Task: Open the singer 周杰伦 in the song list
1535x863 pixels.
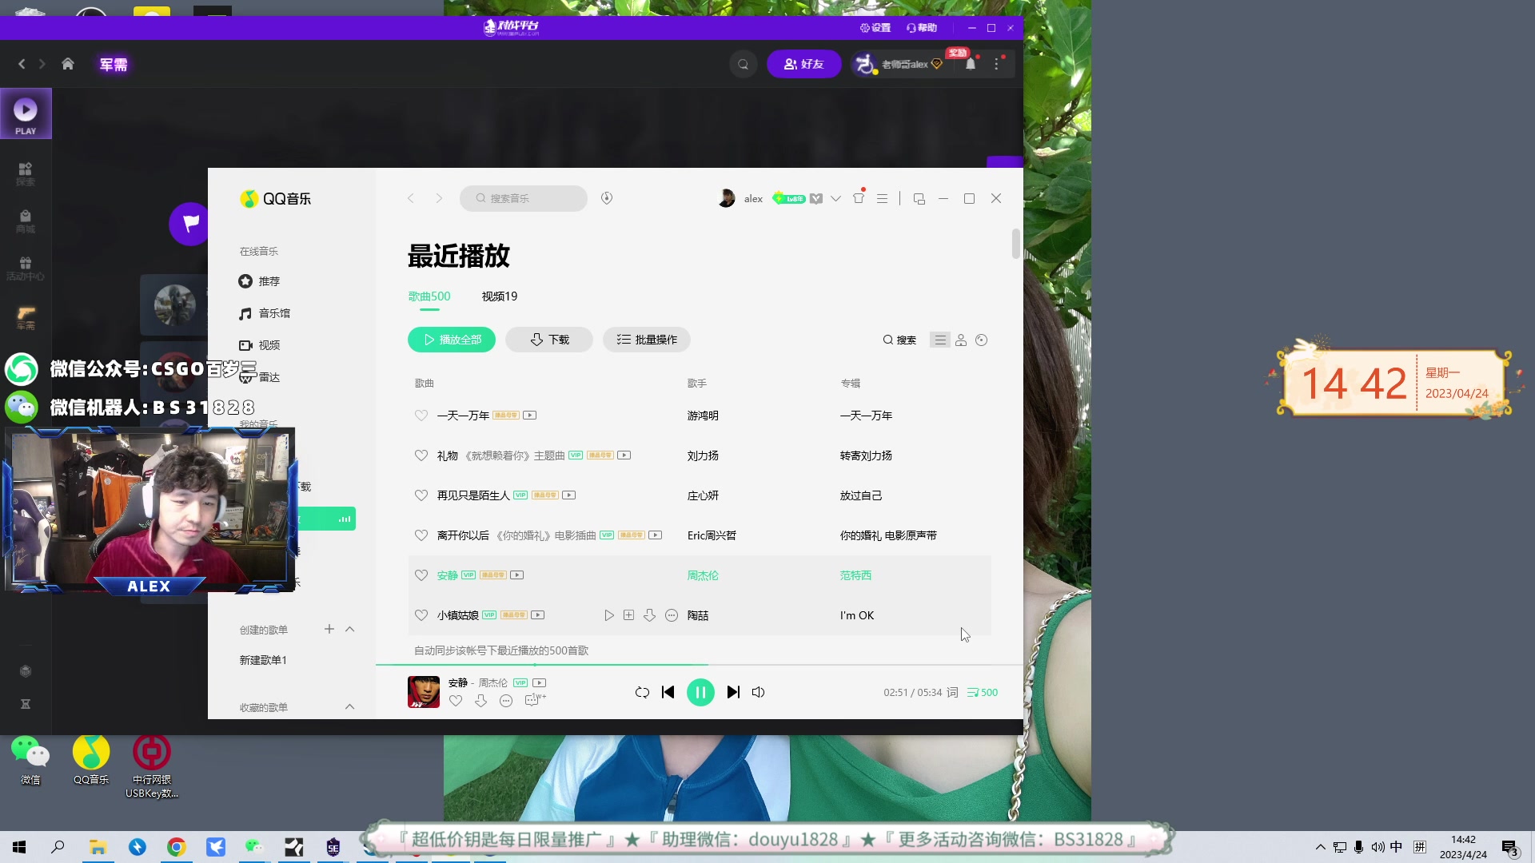Action: 703,575
